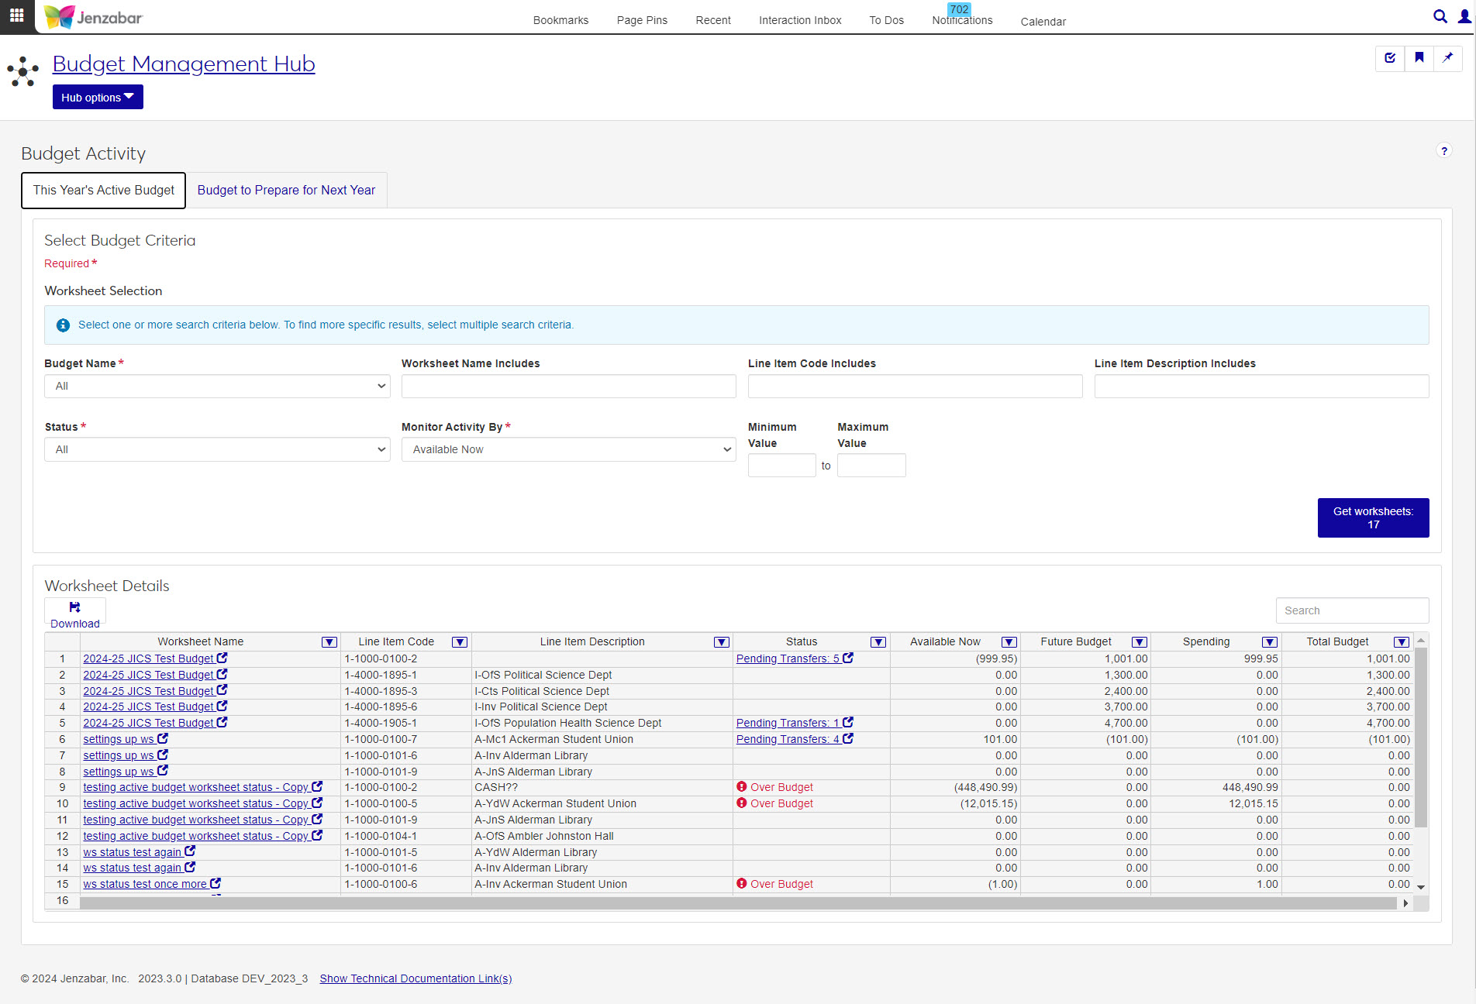1476x1004 pixels.
Task: Open external link icon beside Pending Transfers: 5
Action: [x=848, y=658]
